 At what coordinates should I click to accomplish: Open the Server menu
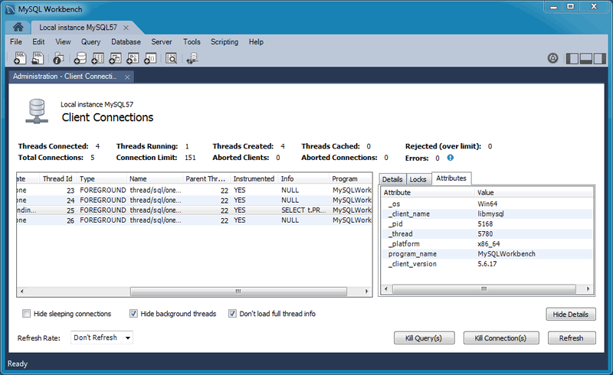point(162,42)
